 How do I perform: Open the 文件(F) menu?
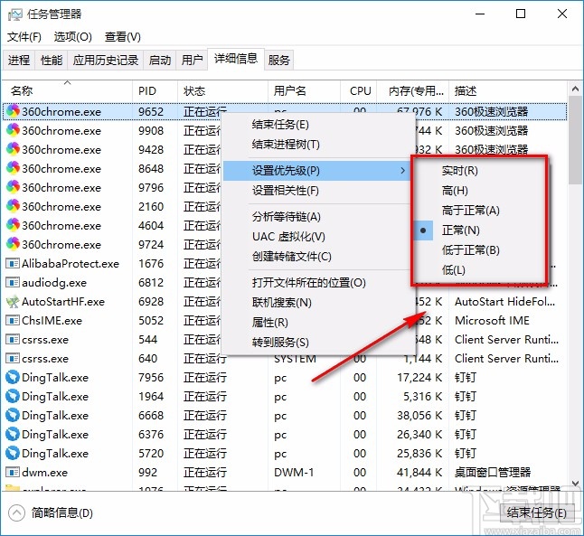24,37
